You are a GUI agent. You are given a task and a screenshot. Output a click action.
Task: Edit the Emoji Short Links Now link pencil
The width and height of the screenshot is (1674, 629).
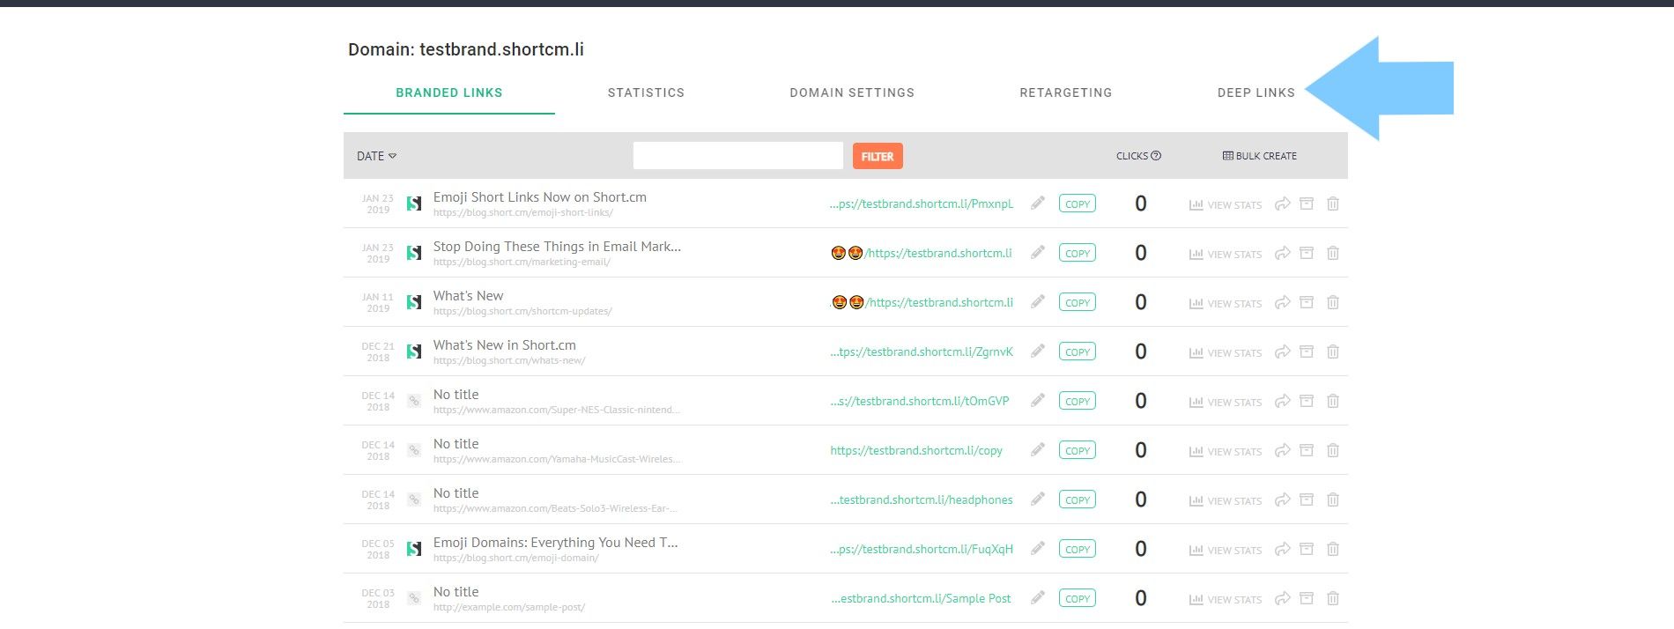click(x=1038, y=203)
